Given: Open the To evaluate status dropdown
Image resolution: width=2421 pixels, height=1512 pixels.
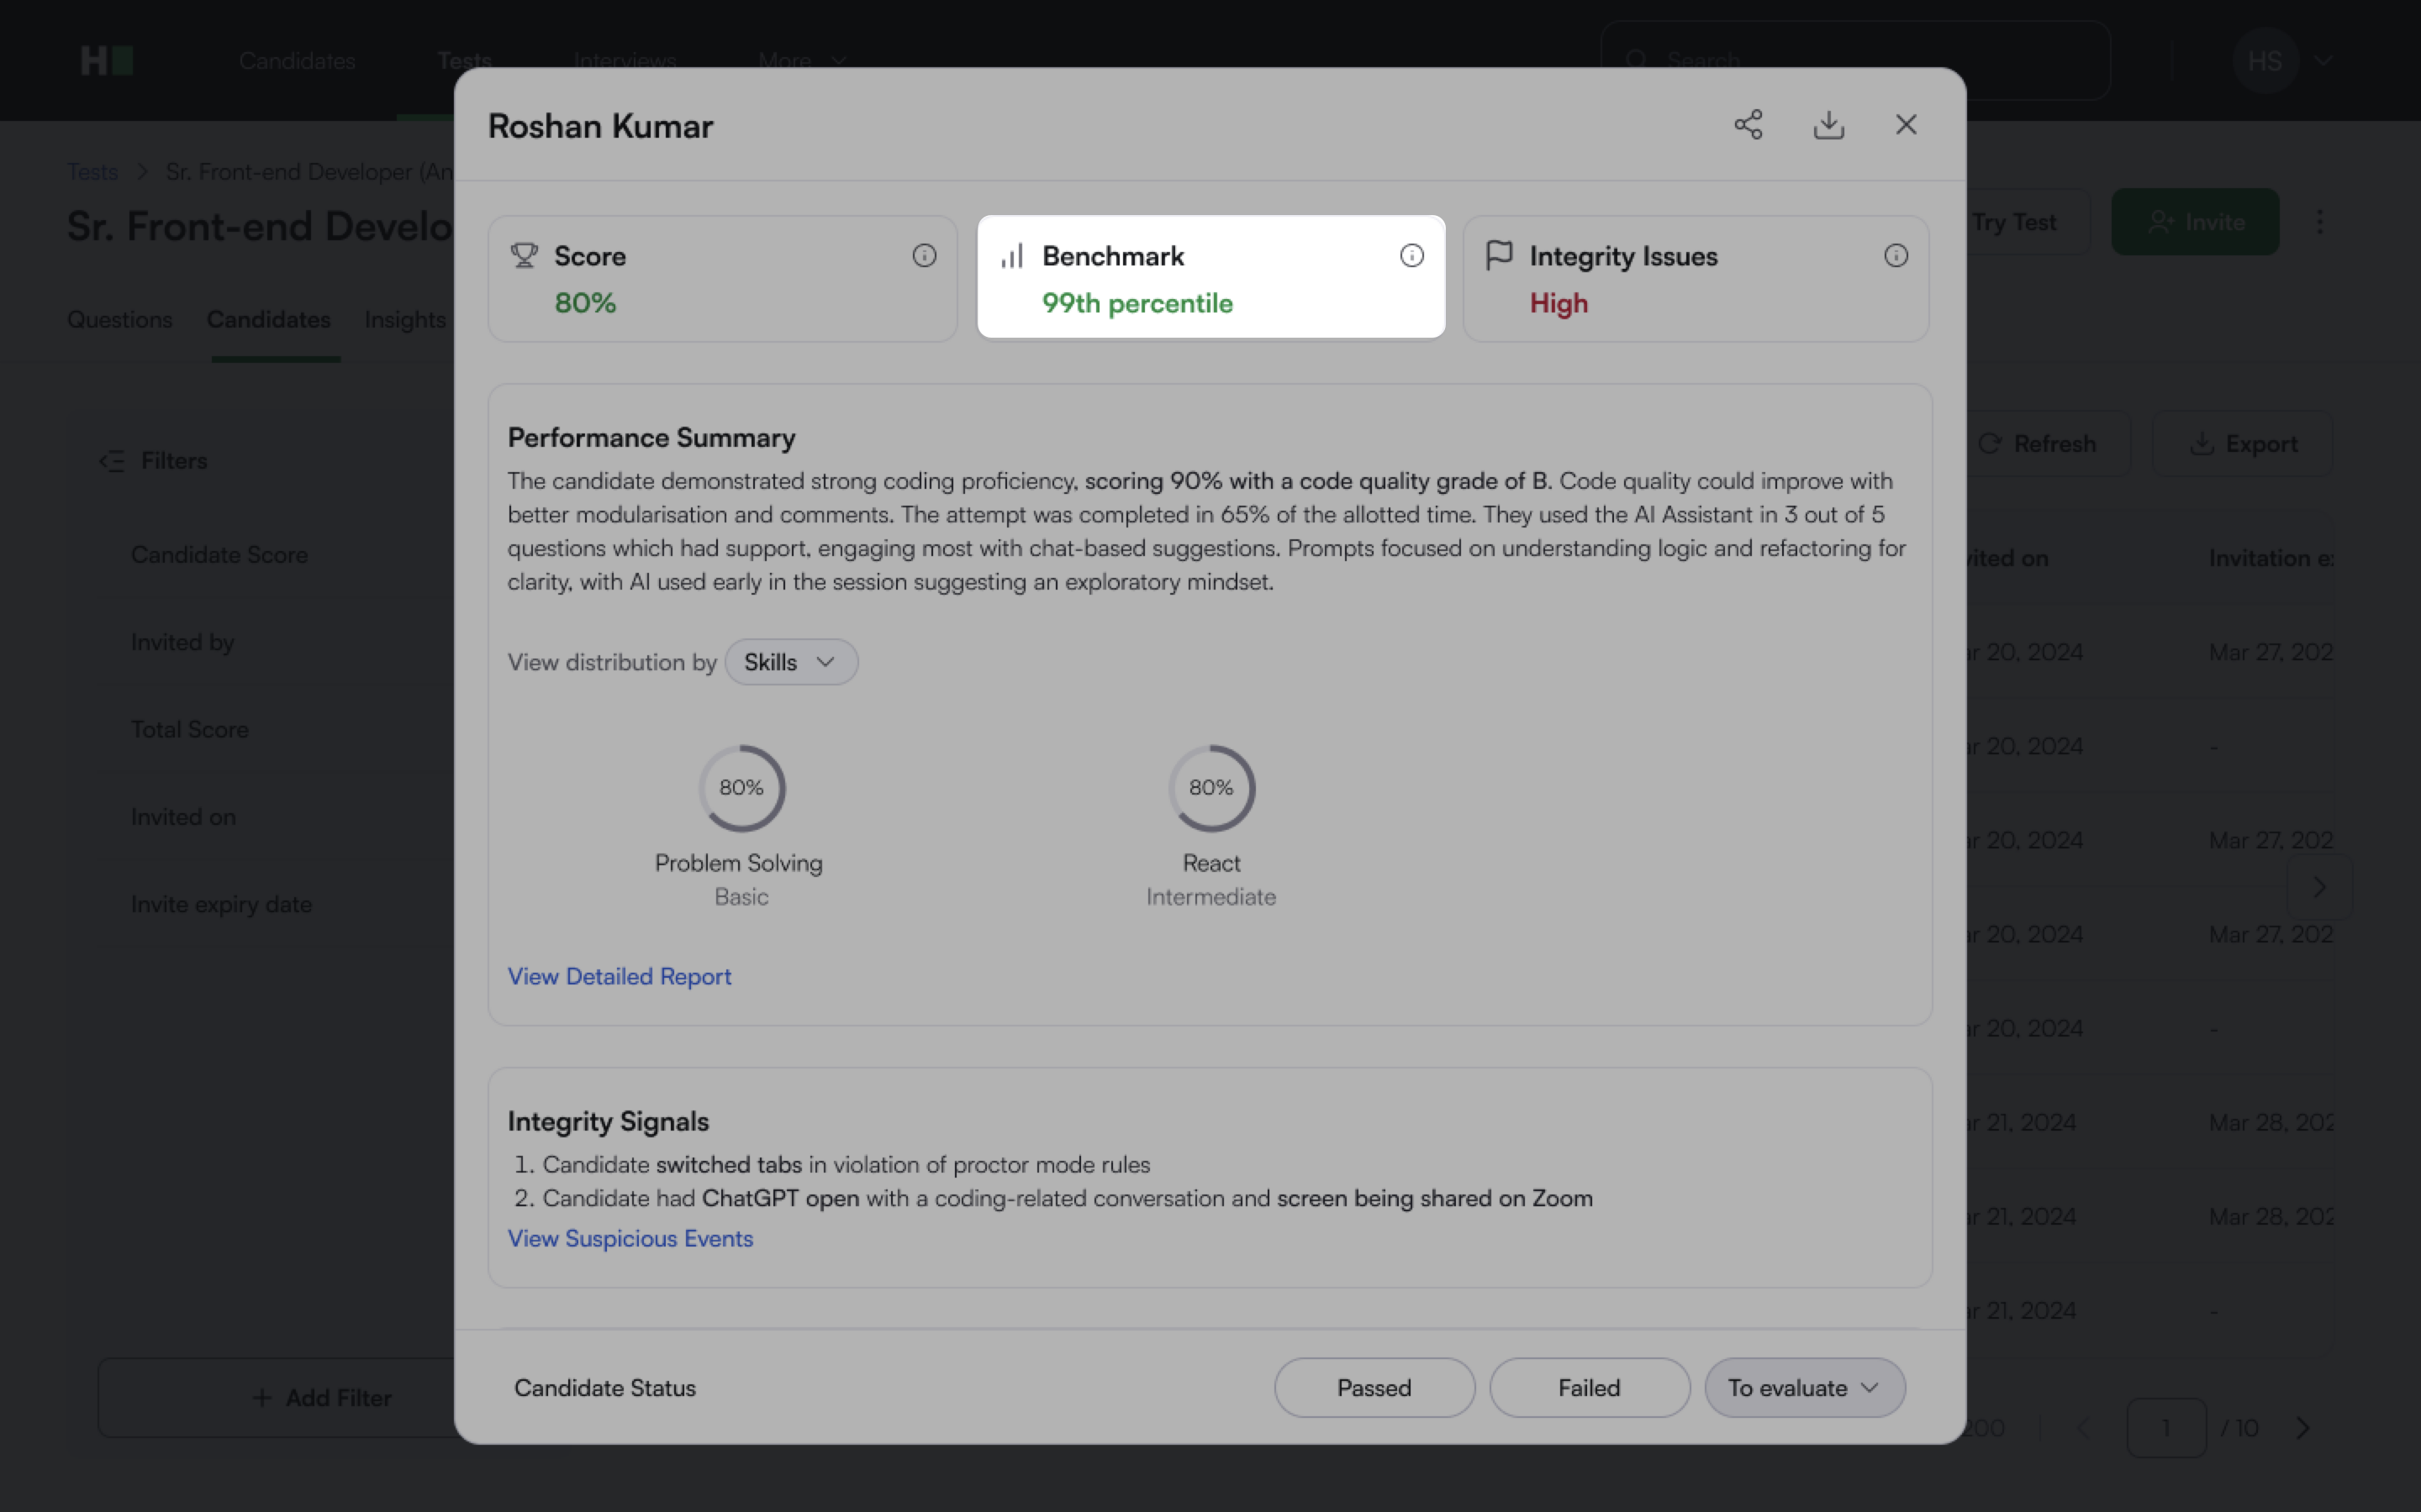Looking at the screenshot, I should click(x=1804, y=1387).
